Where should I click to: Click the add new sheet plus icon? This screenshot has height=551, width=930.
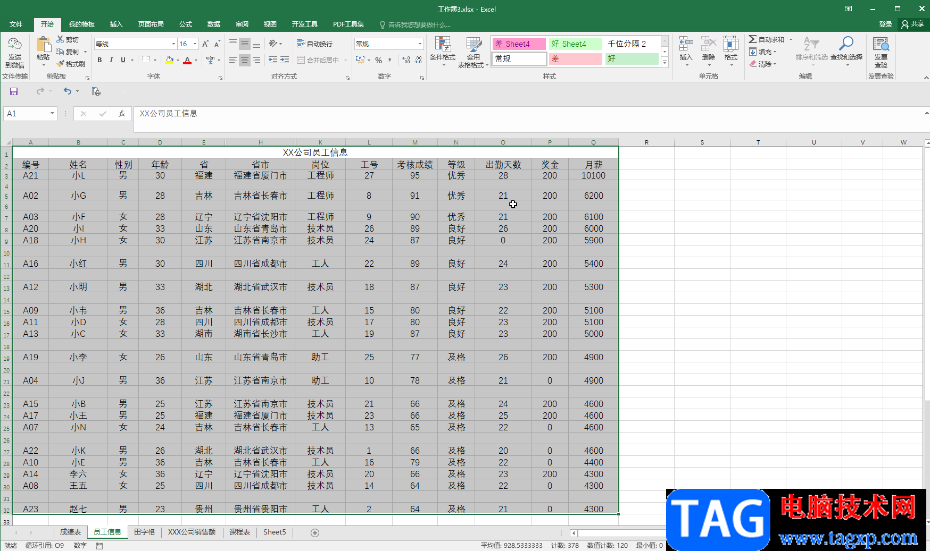click(315, 532)
